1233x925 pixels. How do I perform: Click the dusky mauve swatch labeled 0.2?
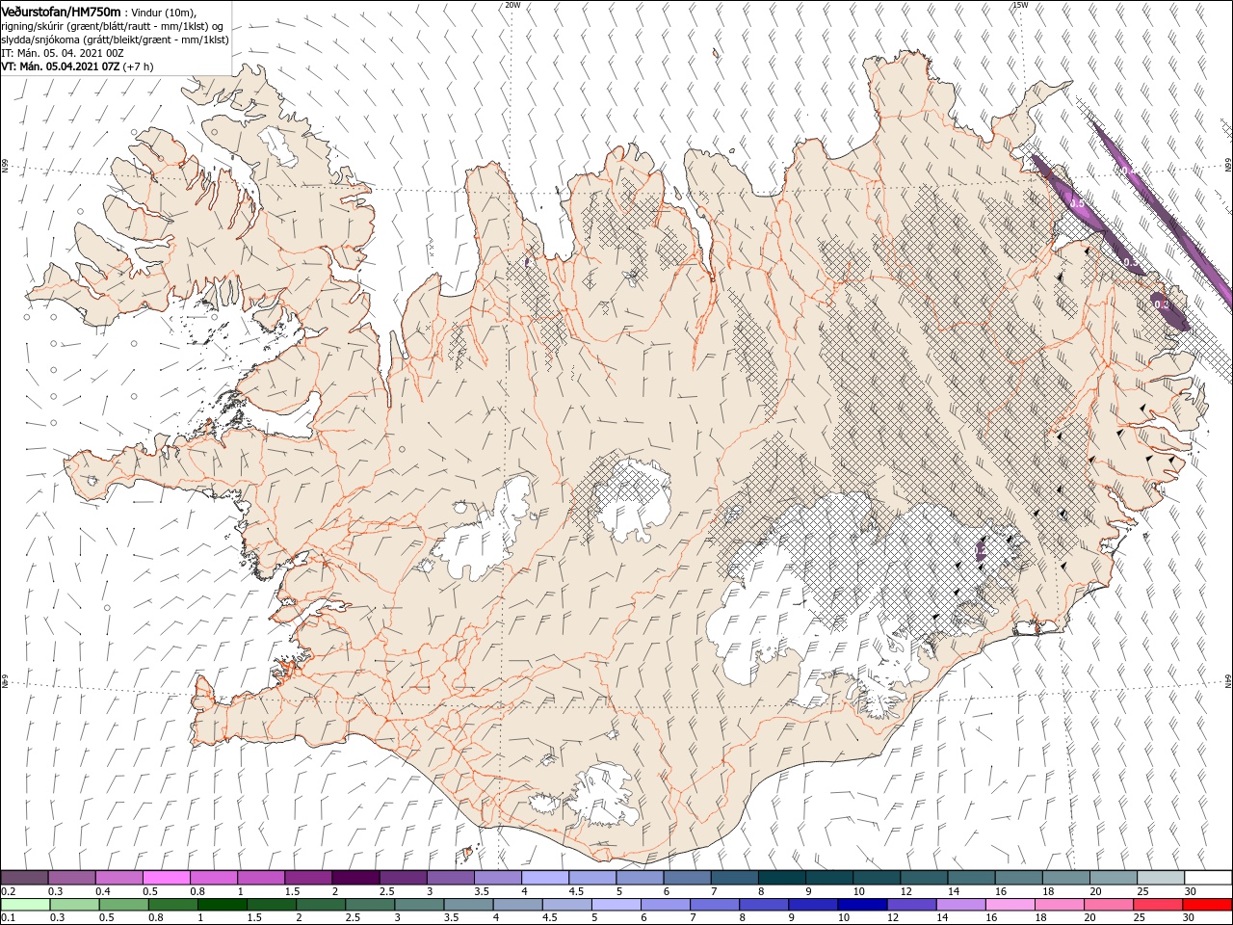24,878
